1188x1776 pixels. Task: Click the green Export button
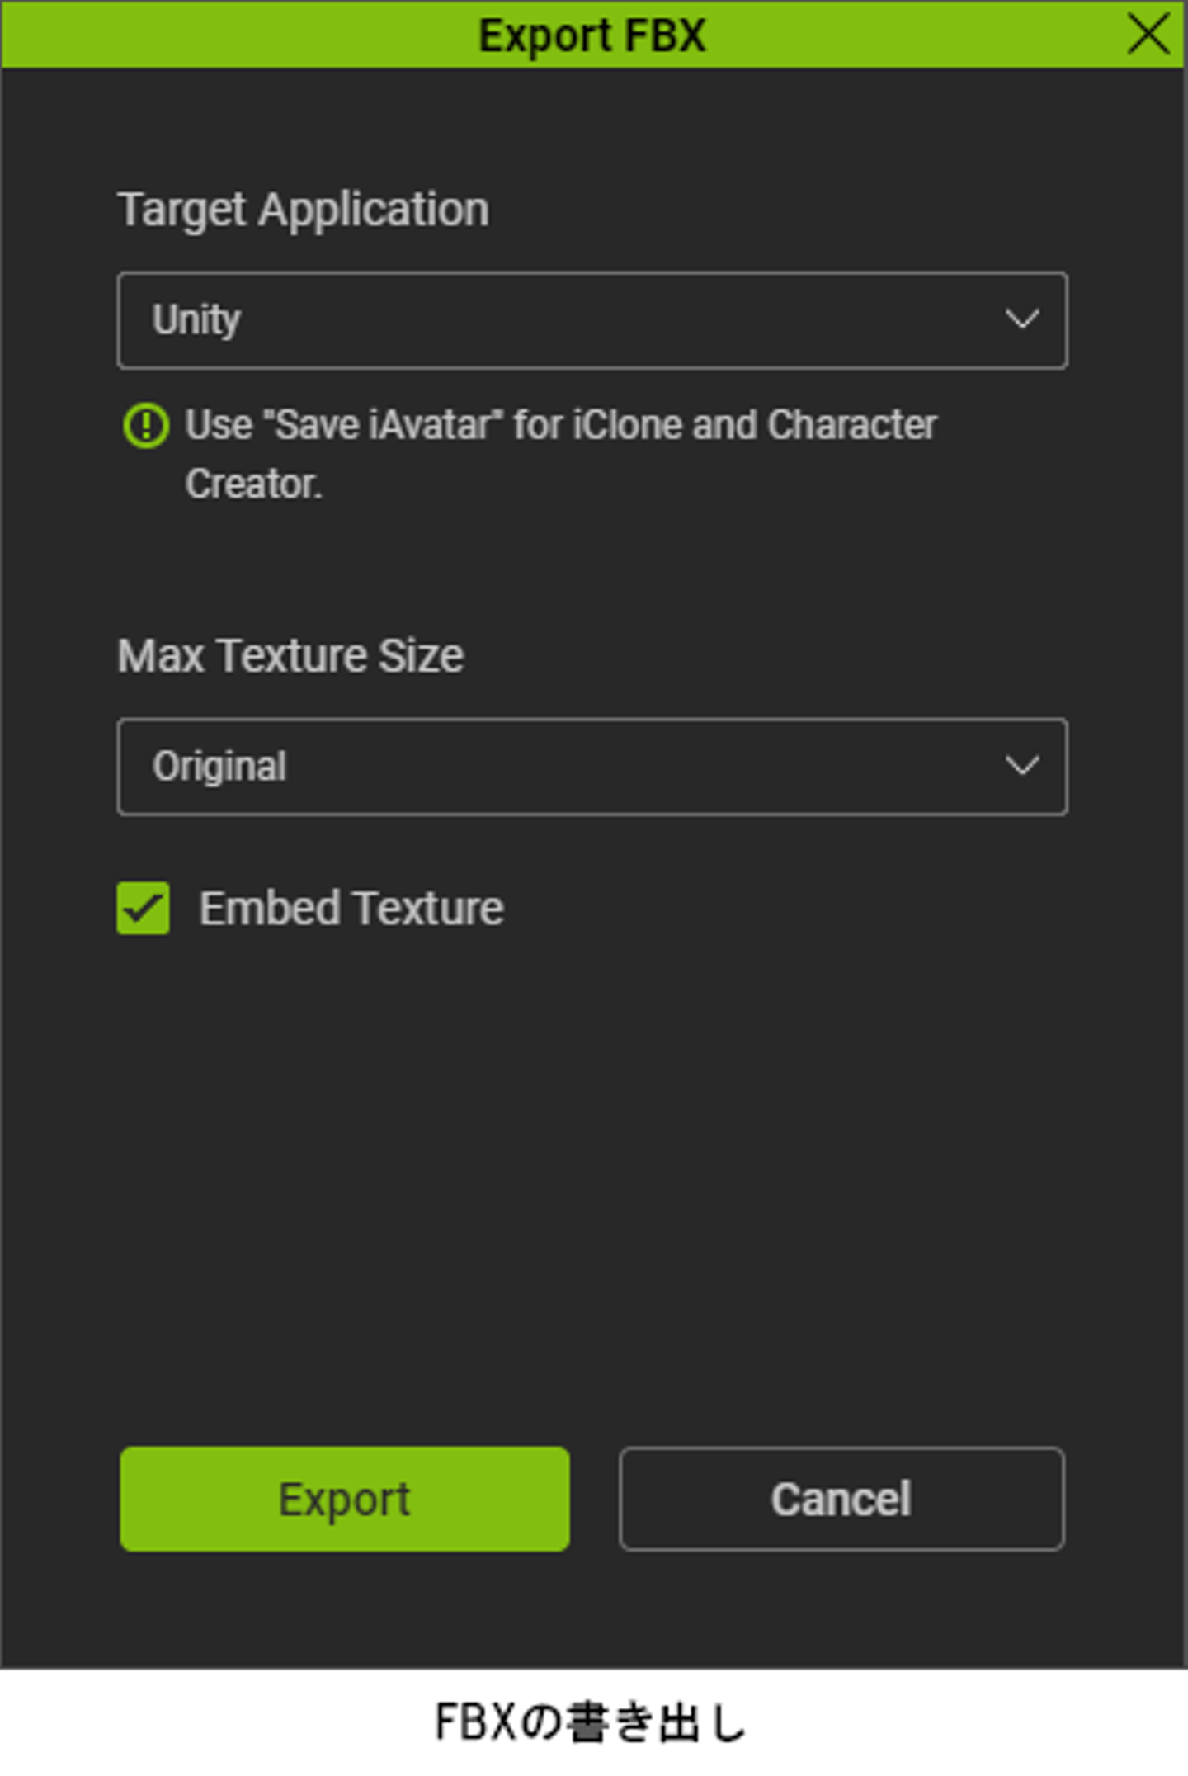tap(345, 1498)
